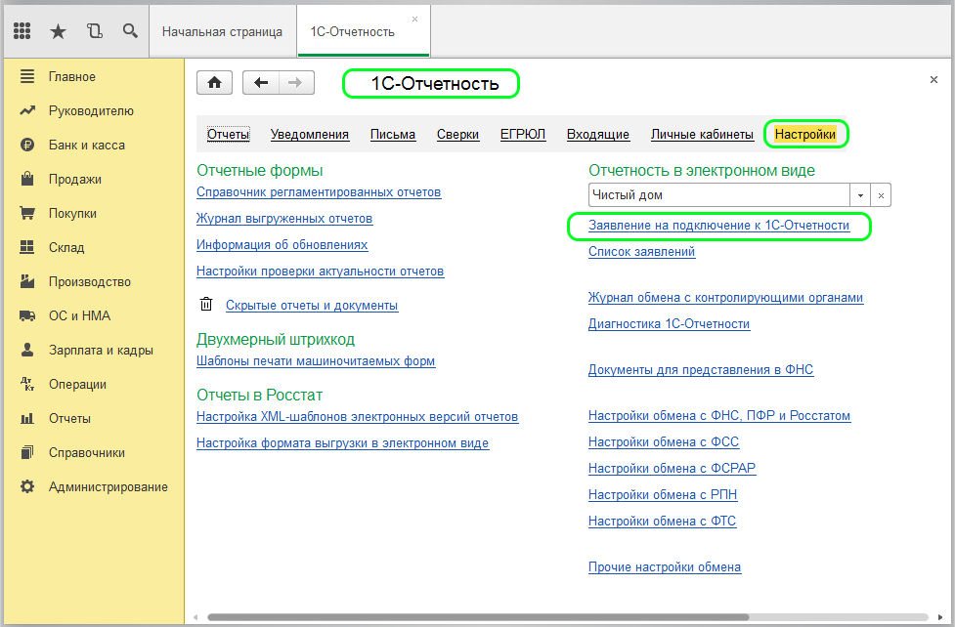
Task: Open Настройки обмена с ФСРАР link
Action: [672, 469]
